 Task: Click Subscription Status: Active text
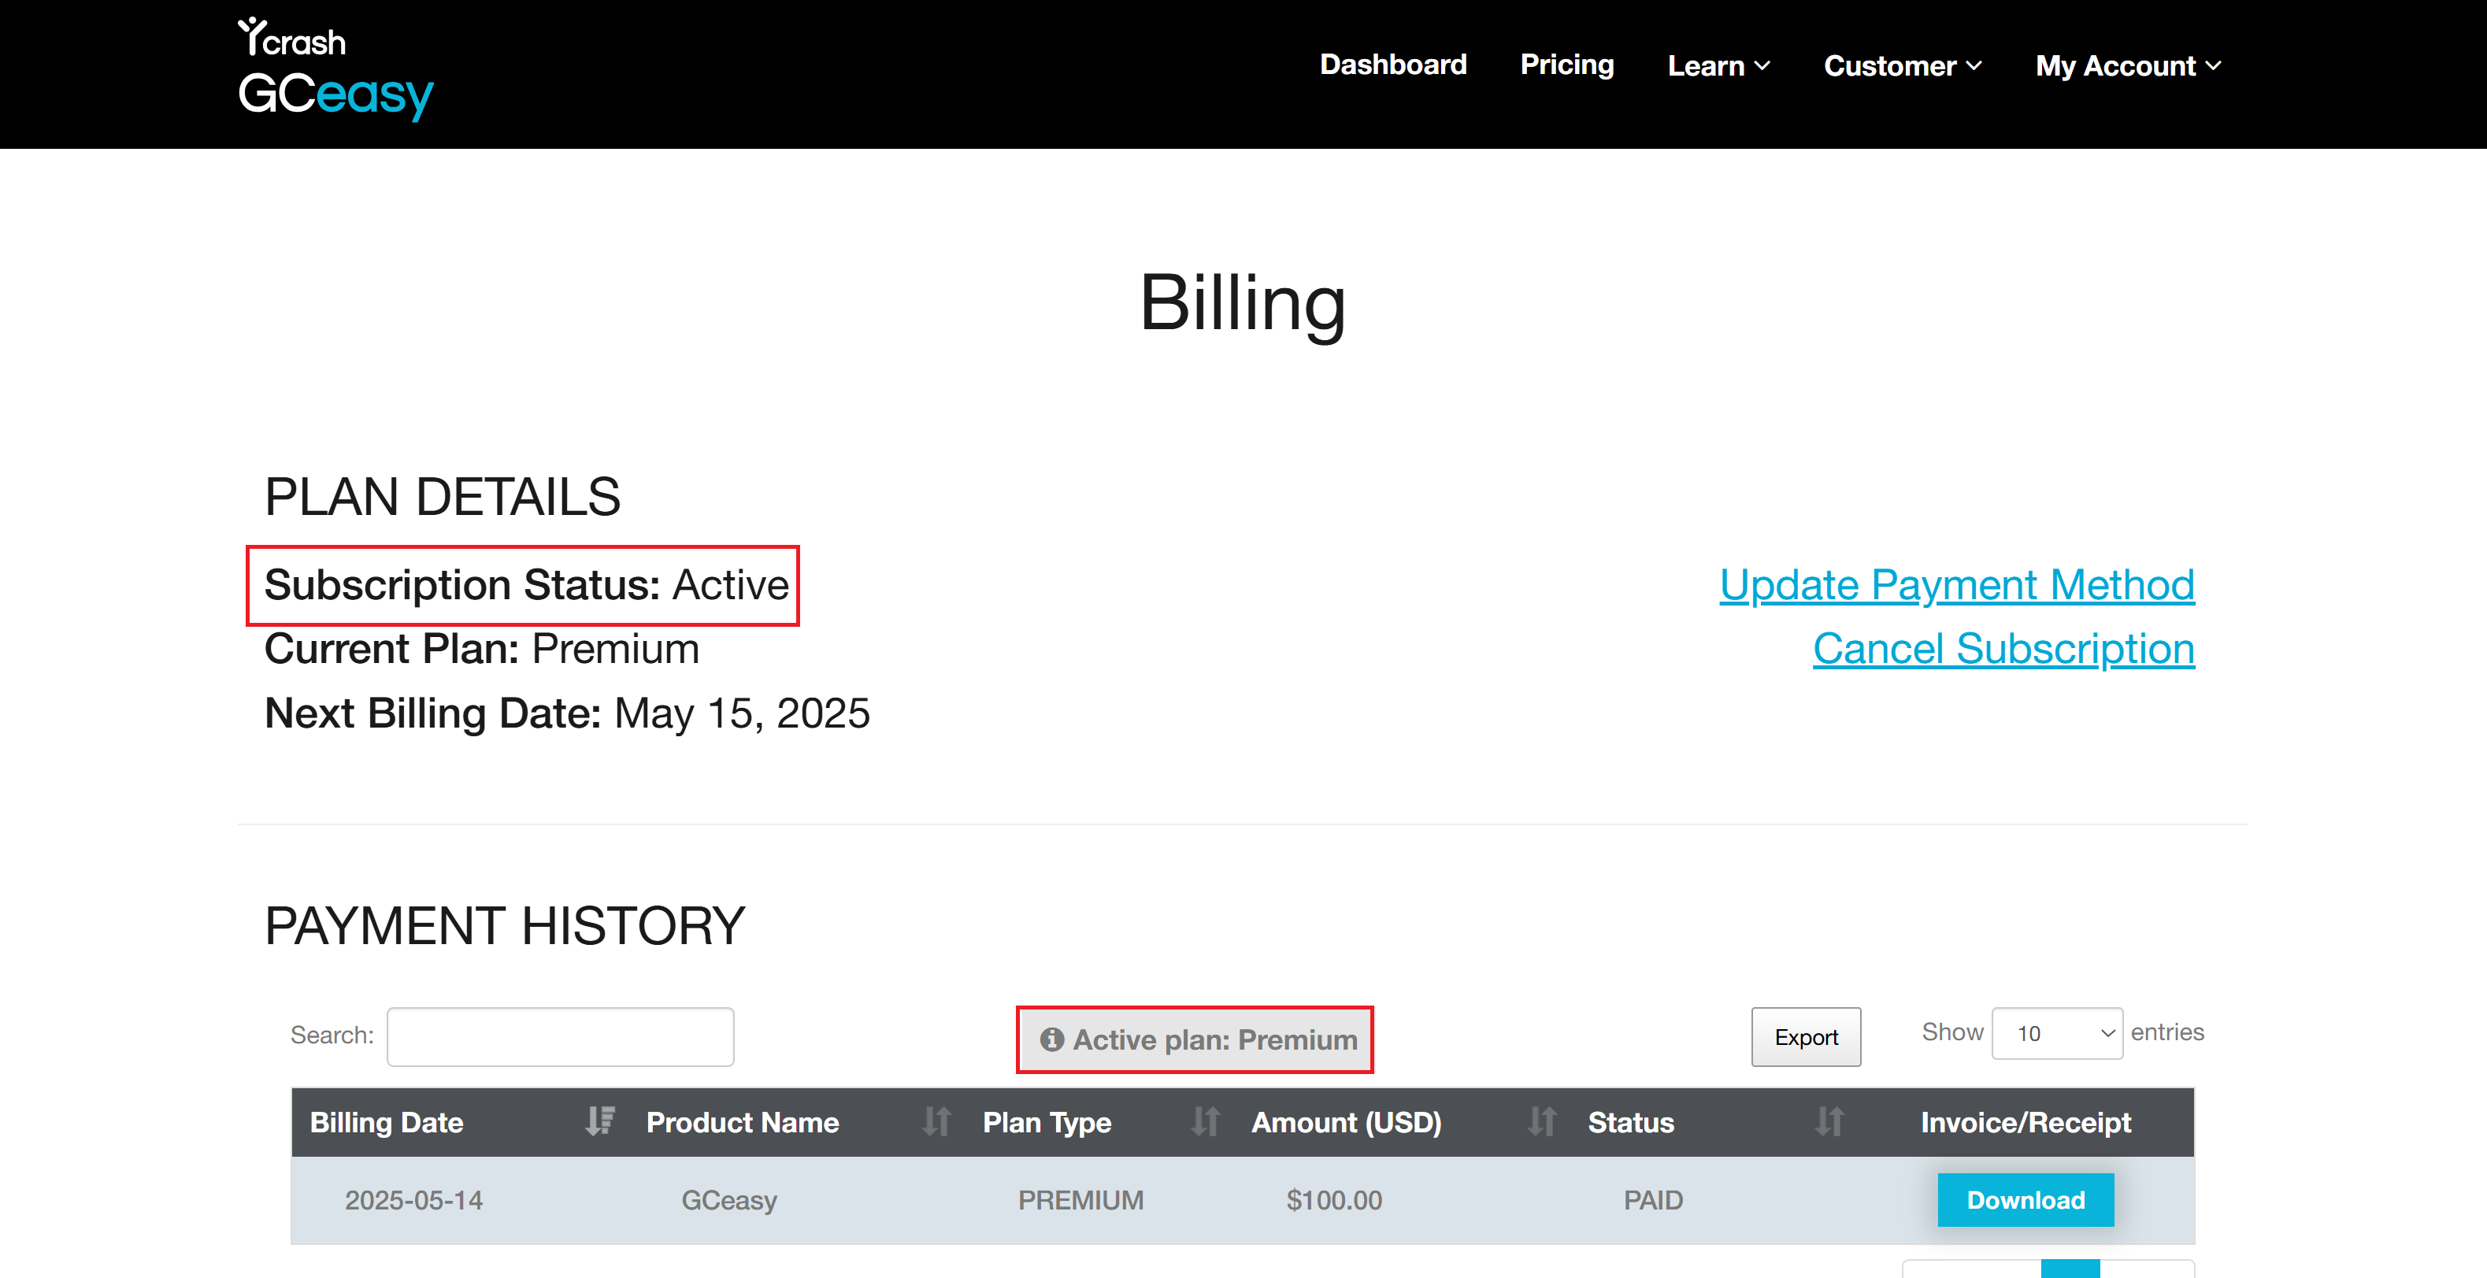click(526, 585)
